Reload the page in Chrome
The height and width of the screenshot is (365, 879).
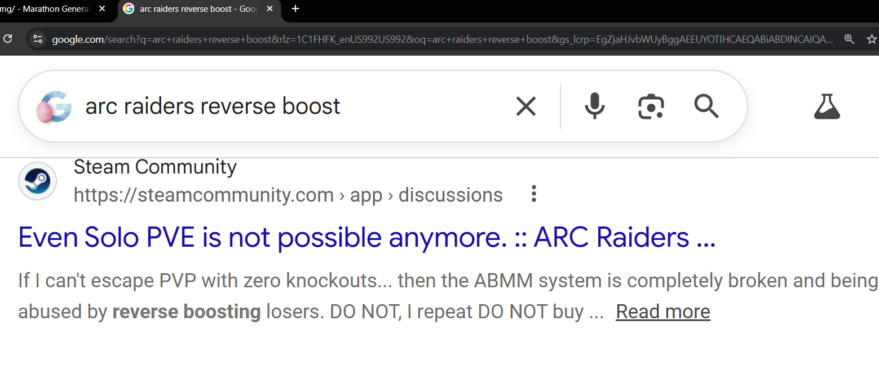[7, 39]
